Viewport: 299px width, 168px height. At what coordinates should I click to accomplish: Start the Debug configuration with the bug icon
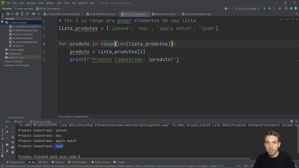pyautogui.click(x=270, y=8)
